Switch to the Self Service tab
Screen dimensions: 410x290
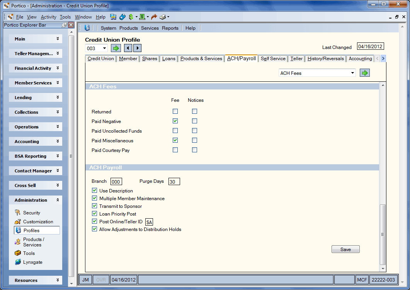[273, 59]
